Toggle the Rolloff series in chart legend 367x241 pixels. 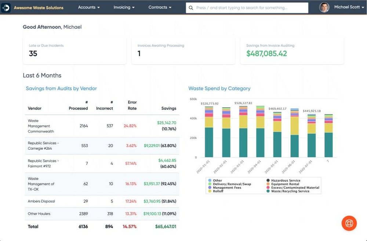(x=210, y=191)
